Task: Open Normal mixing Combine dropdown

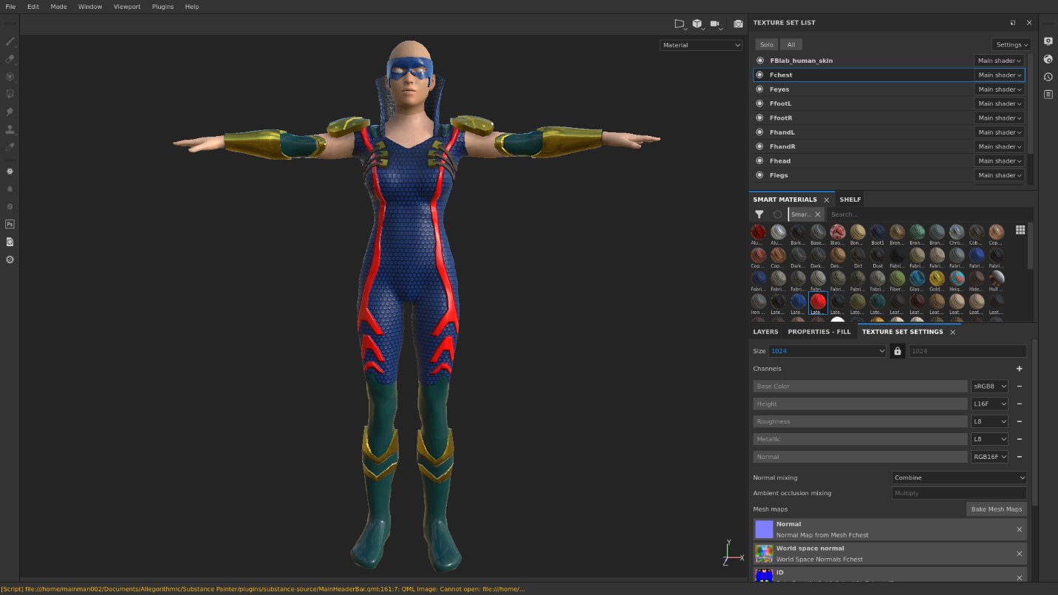Action: 959,477
